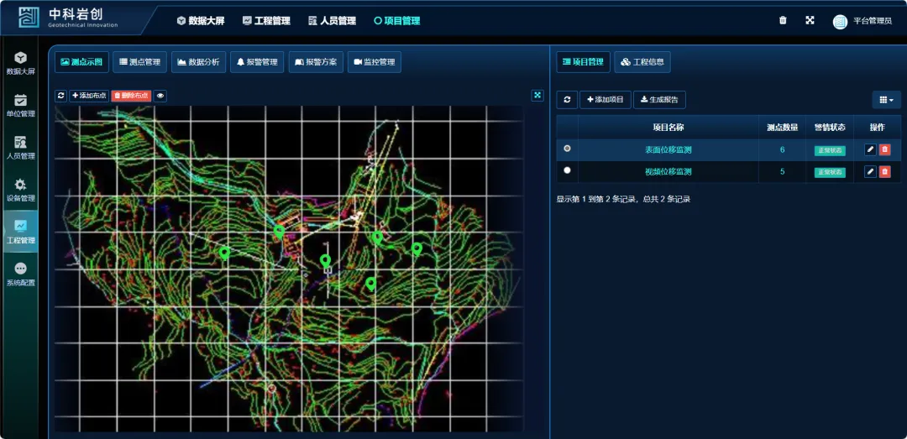This screenshot has height=439, width=907.
Task: Click the trash icon in the top header
Action: coord(783,21)
